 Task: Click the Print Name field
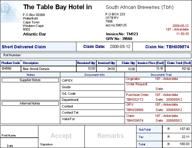pyautogui.click(x=19, y=132)
